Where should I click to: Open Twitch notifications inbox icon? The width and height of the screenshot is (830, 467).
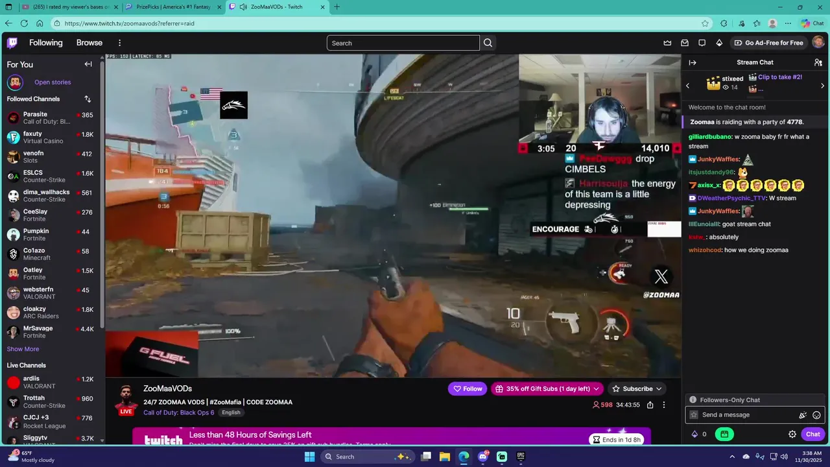pyautogui.click(x=685, y=43)
